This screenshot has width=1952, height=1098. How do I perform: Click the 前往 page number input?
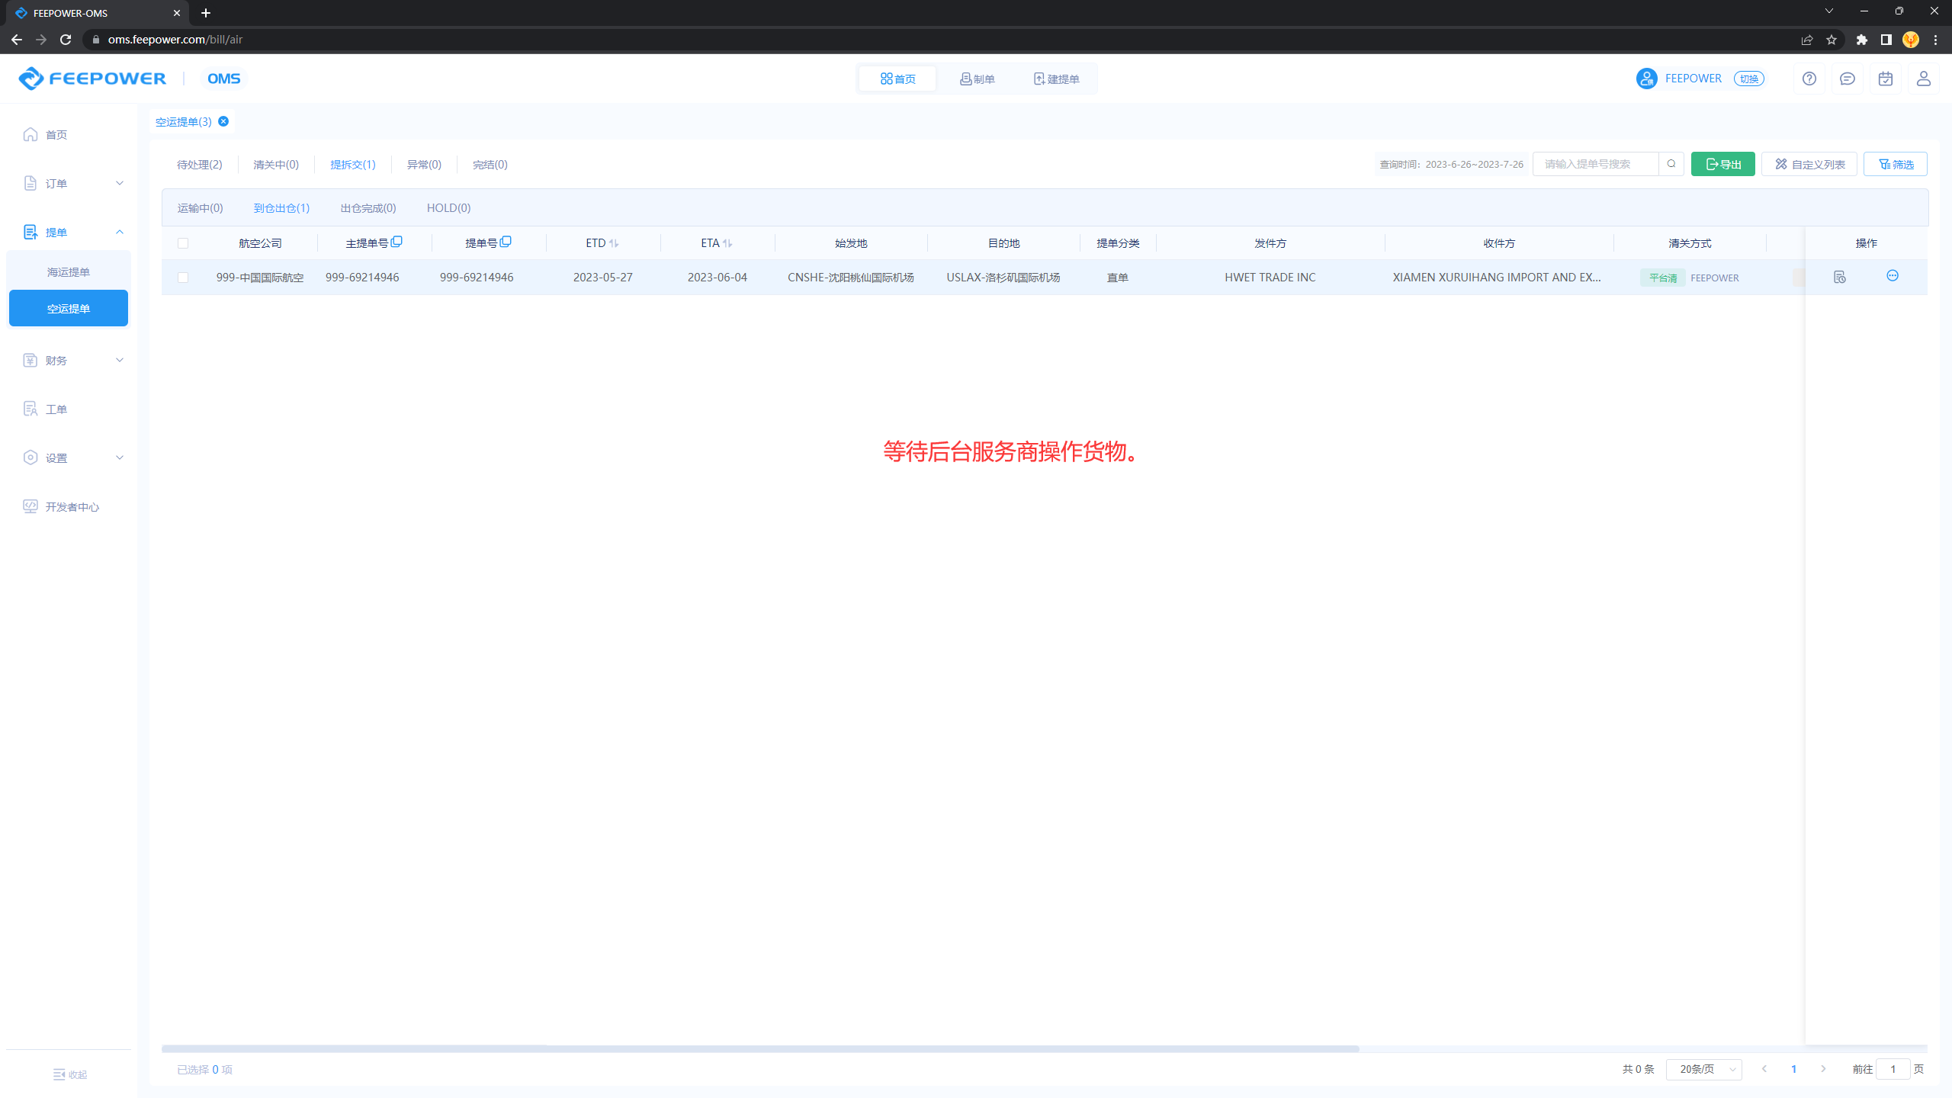(x=1893, y=1069)
